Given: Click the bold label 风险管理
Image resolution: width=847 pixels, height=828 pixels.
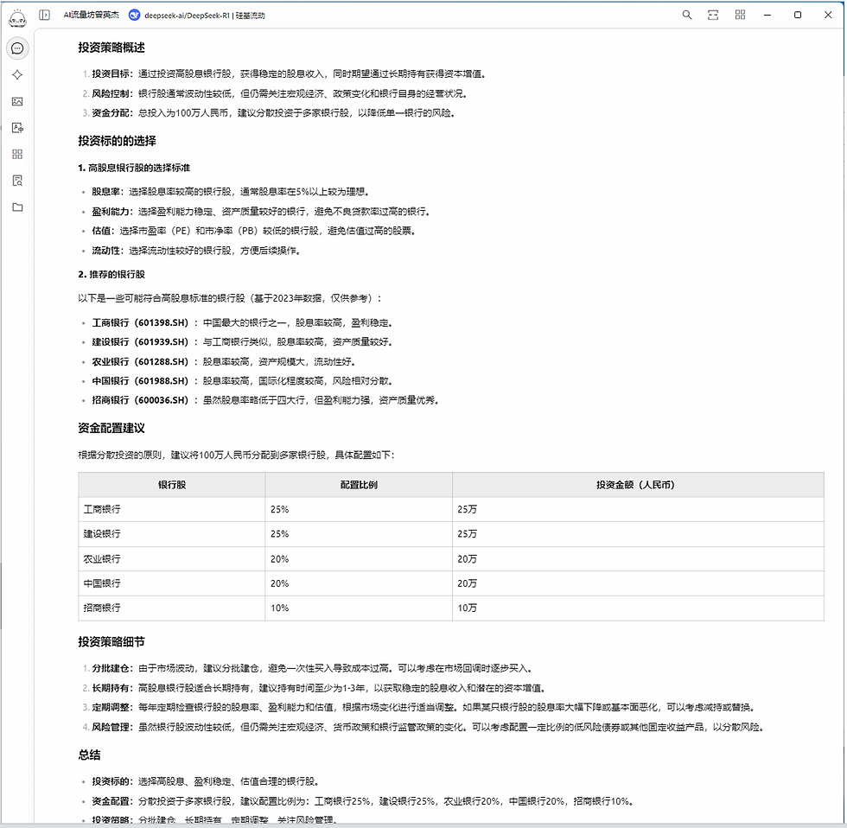Looking at the screenshot, I should coord(111,727).
